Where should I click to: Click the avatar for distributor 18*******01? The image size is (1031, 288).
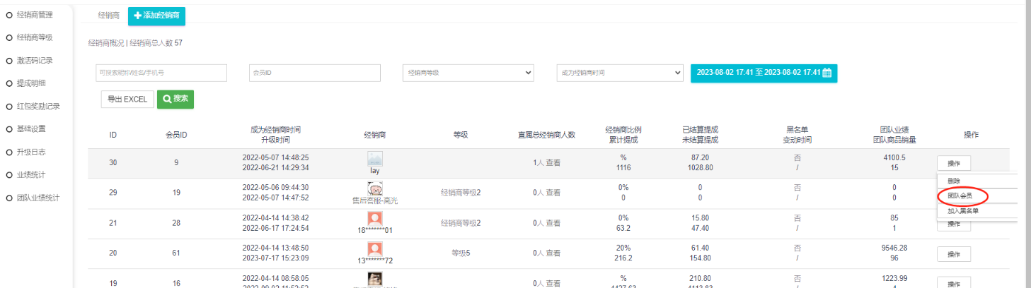pyautogui.click(x=375, y=219)
